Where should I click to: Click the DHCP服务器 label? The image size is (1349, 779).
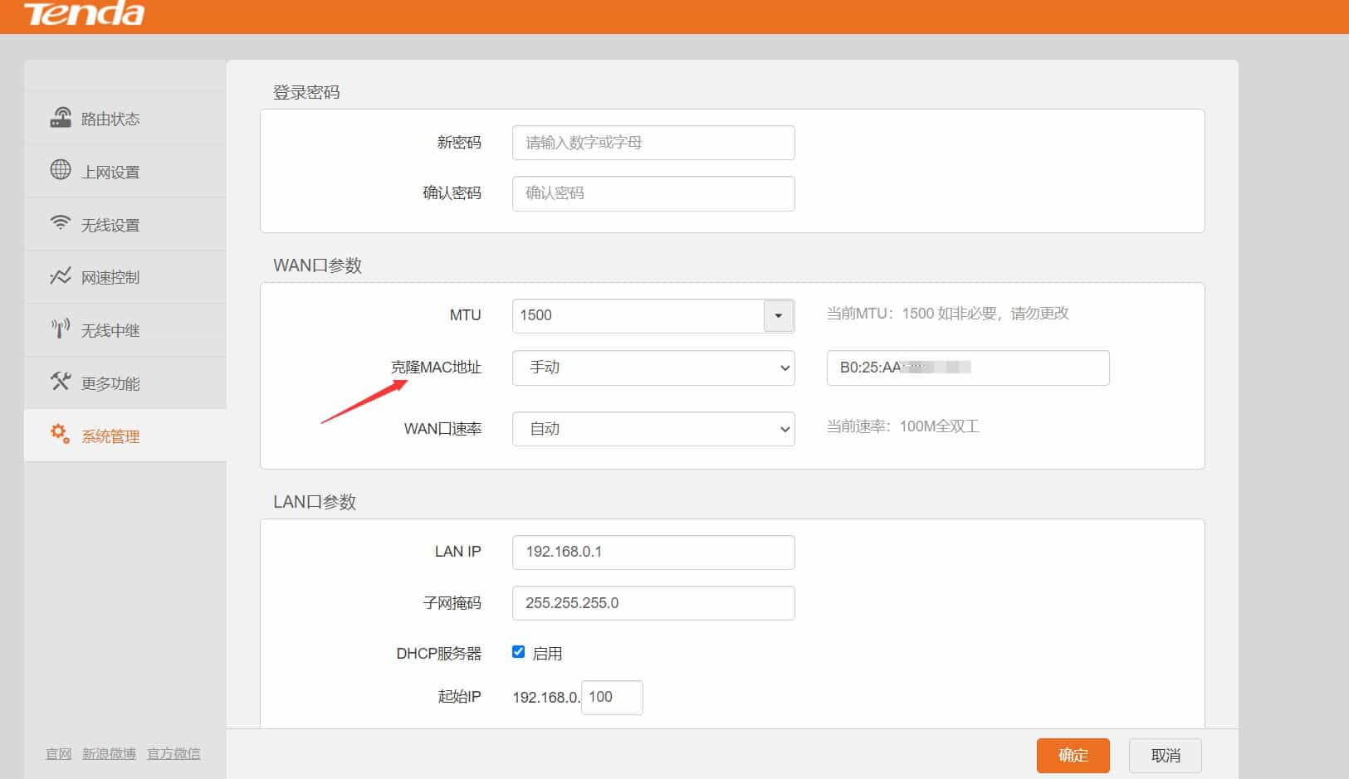point(438,654)
